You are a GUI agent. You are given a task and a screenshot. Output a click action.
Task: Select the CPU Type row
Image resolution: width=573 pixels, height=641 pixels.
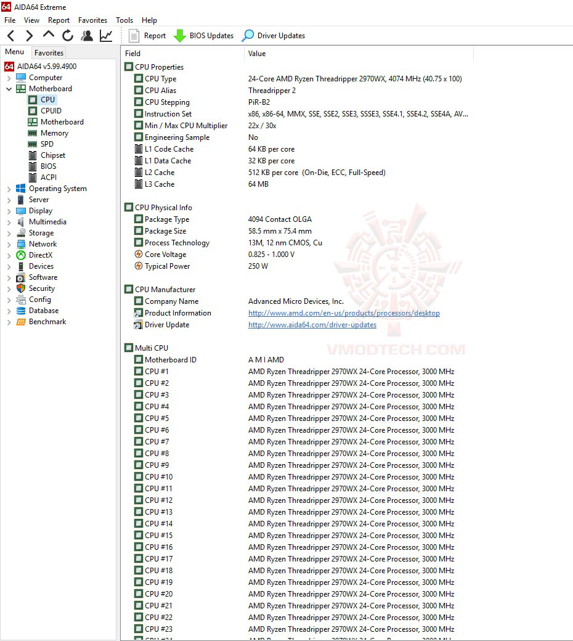point(298,78)
